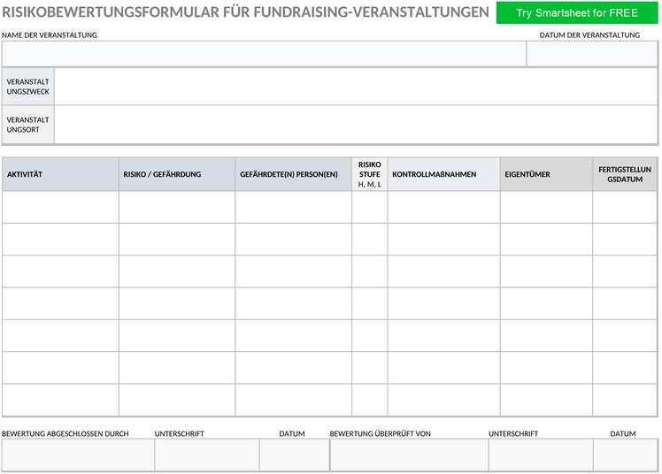Click the Bewertung abgeschlossen durch input box
Screen dimensions: 662x474
click(78, 455)
